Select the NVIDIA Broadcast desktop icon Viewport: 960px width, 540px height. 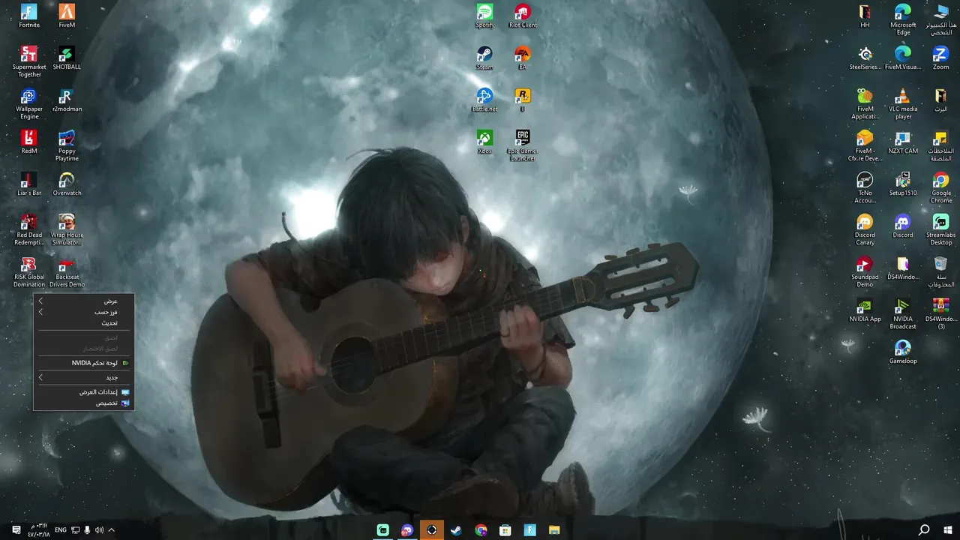click(x=903, y=313)
